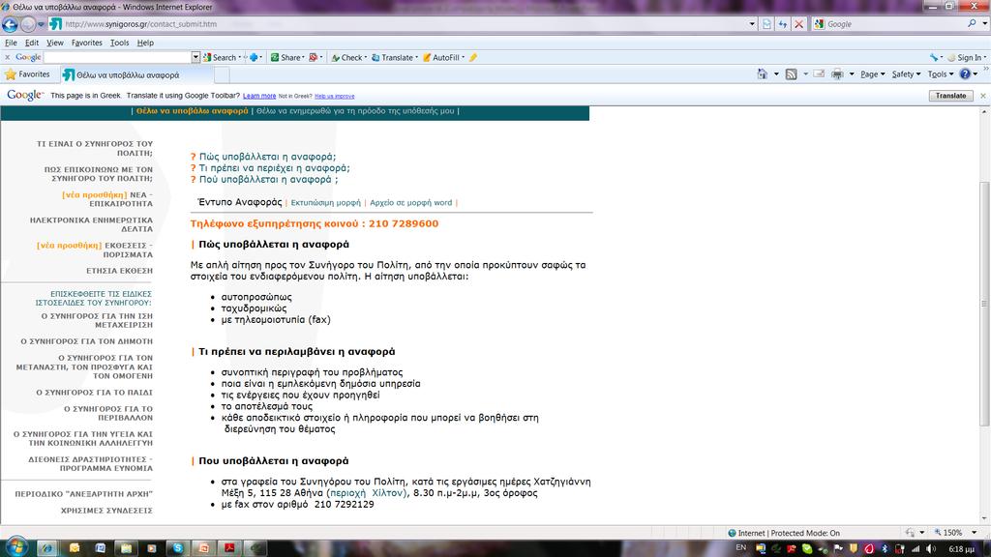Click in the Google toolbar search field
The image size is (991, 557).
117,57
